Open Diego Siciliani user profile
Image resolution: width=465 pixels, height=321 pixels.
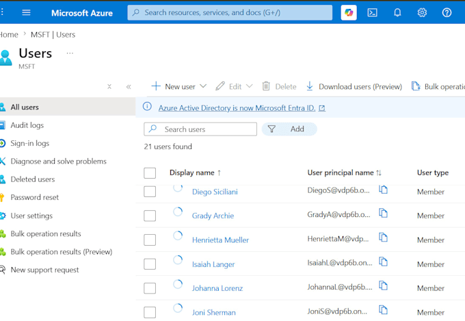(x=215, y=192)
